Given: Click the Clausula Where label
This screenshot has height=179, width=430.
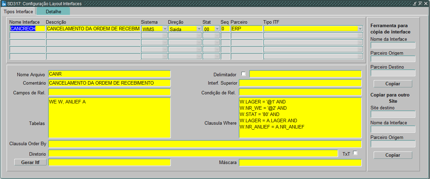Looking at the screenshot, I should 220,123.
